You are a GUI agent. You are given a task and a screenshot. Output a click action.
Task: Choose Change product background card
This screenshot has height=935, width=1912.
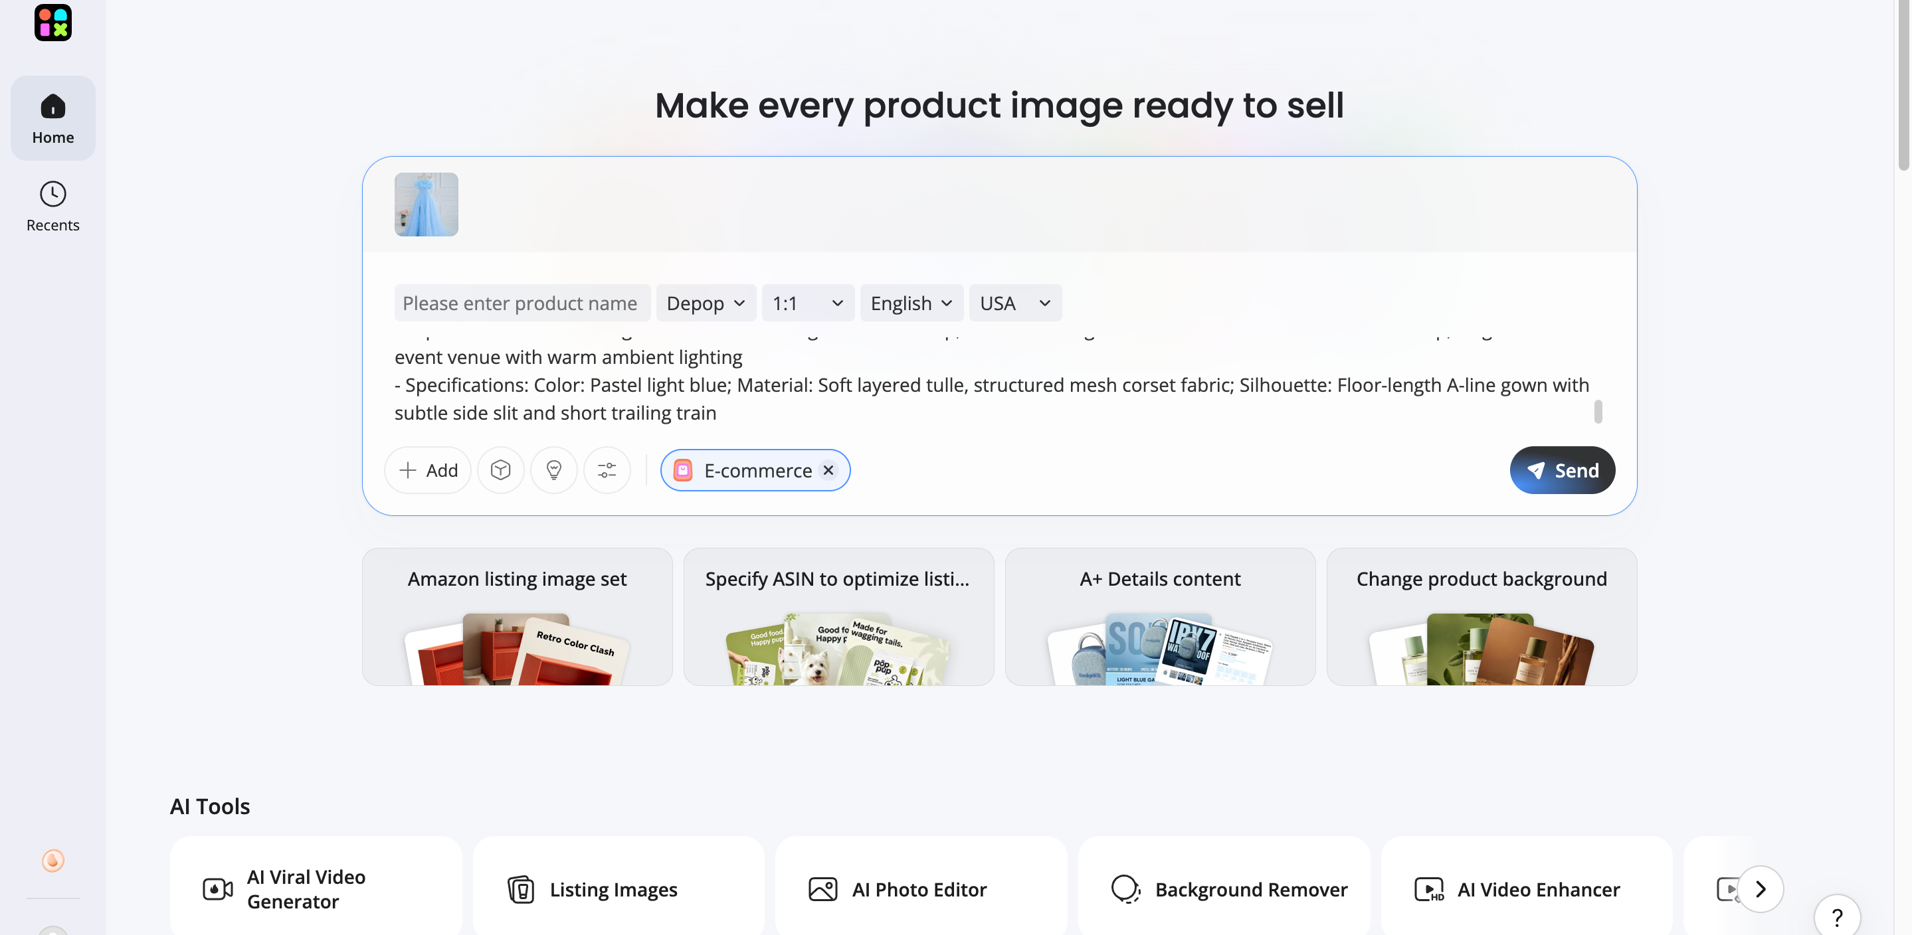pyautogui.click(x=1482, y=617)
